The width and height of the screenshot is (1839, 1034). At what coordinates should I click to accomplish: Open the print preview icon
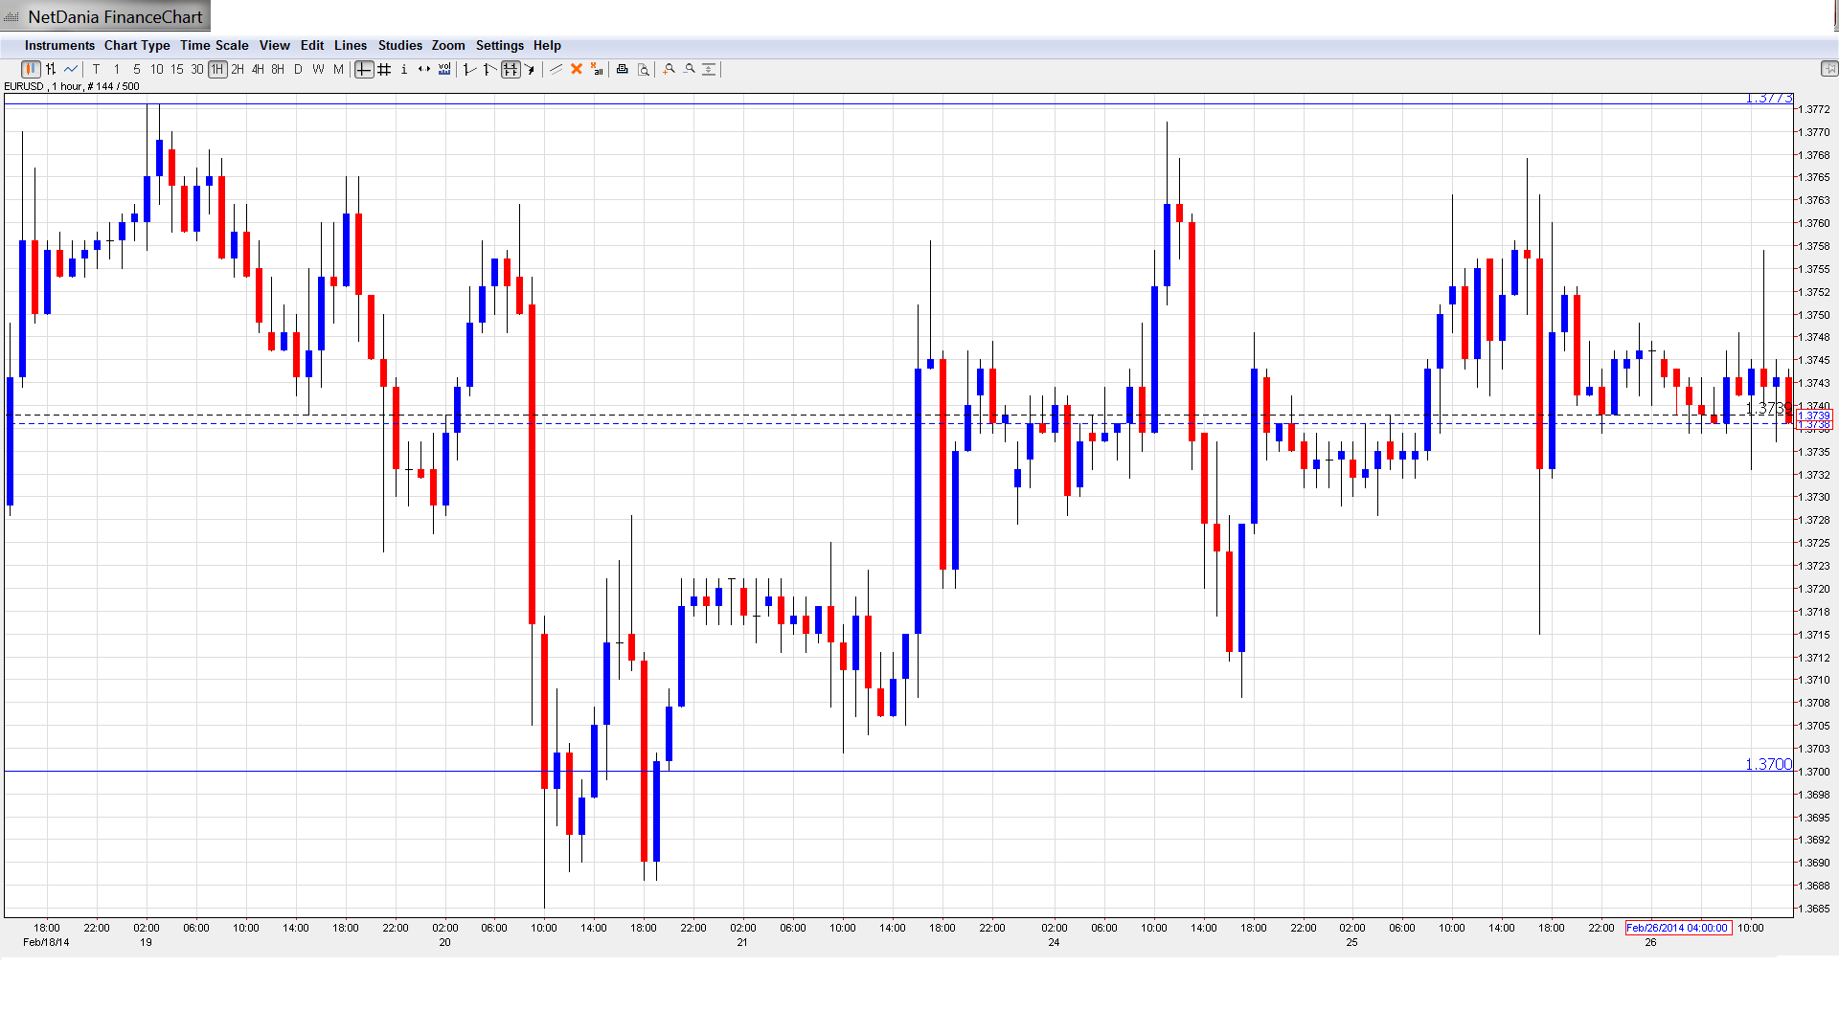(644, 69)
